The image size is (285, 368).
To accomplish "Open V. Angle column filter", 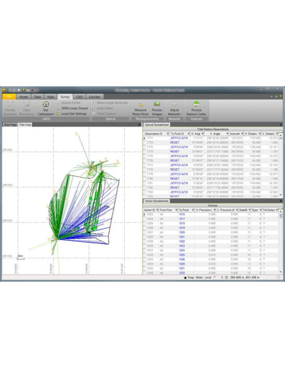I will coord(227,134).
